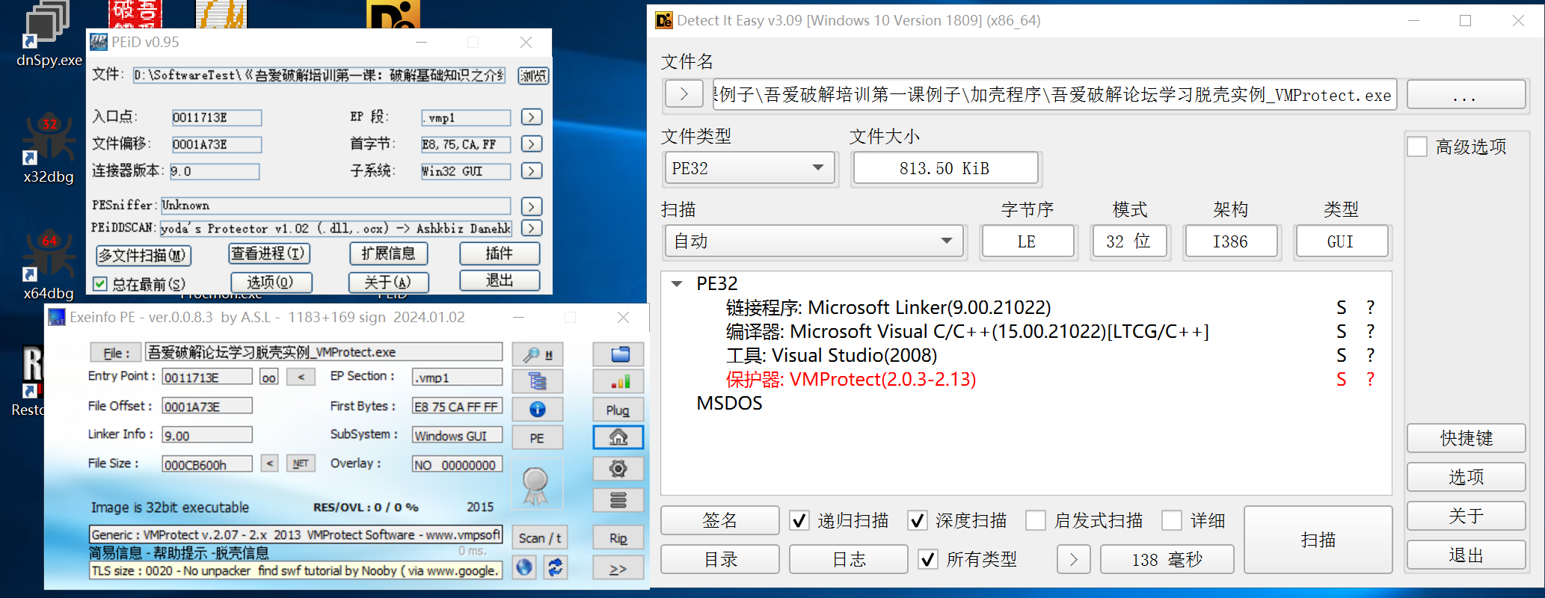Click the globe icon in Exeinfo PE
This screenshot has height=598, width=1545.
525,568
